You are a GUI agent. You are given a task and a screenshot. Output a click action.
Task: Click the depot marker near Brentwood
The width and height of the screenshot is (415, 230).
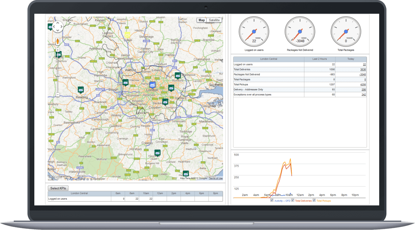point(178,75)
